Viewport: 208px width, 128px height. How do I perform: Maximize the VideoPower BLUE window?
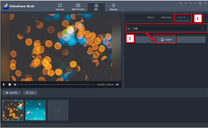[200, 3]
